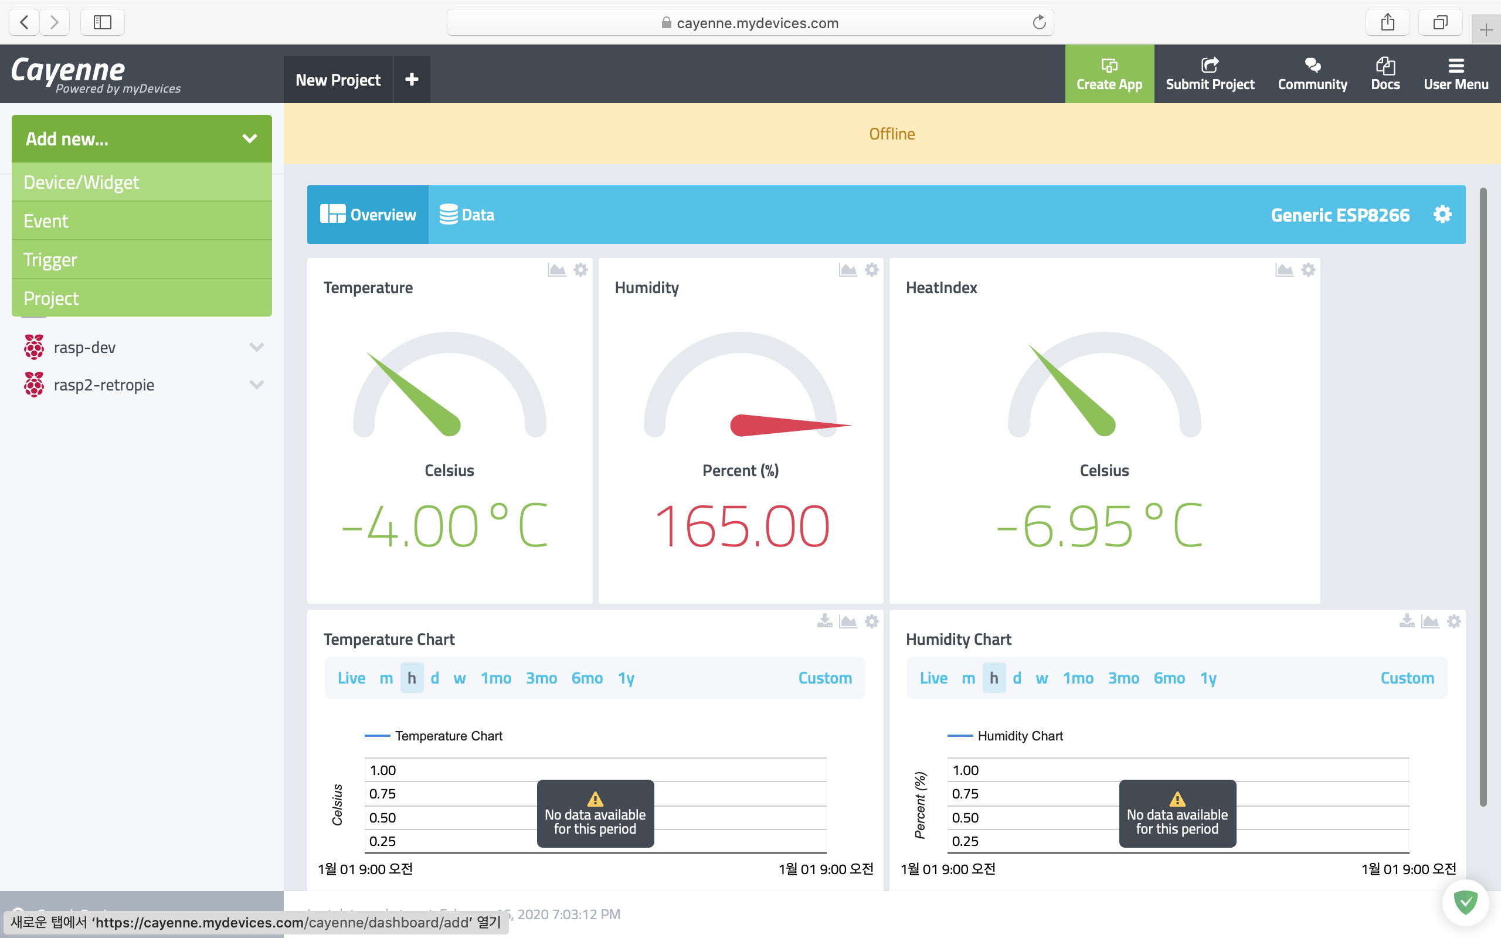1501x938 pixels.
Task: Click Humidity widget chart details icon
Action: pyautogui.click(x=847, y=270)
